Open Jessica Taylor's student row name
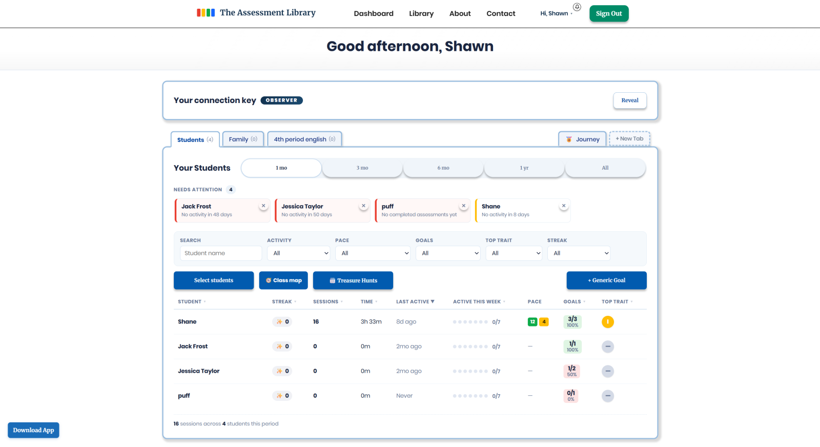The width and height of the screenshot is (820, 447). pos(199,371)
